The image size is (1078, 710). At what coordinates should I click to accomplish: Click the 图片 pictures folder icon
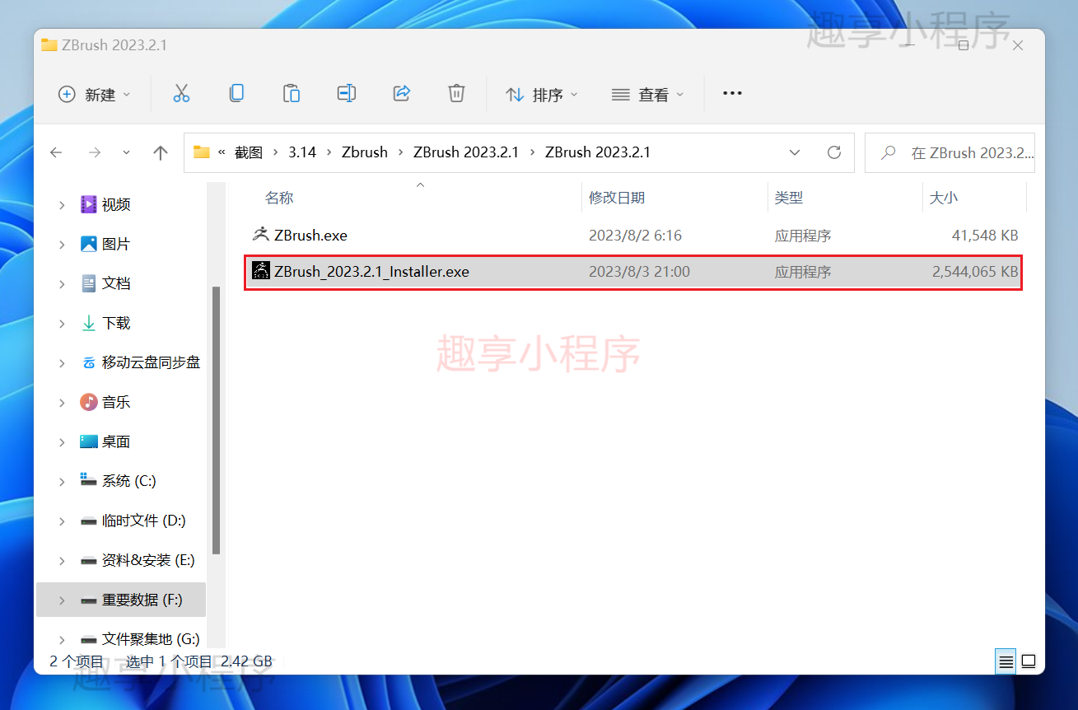(x=89, y=244)
